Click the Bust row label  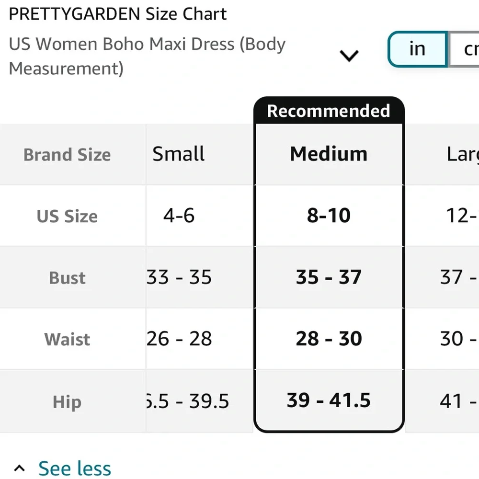67,278
